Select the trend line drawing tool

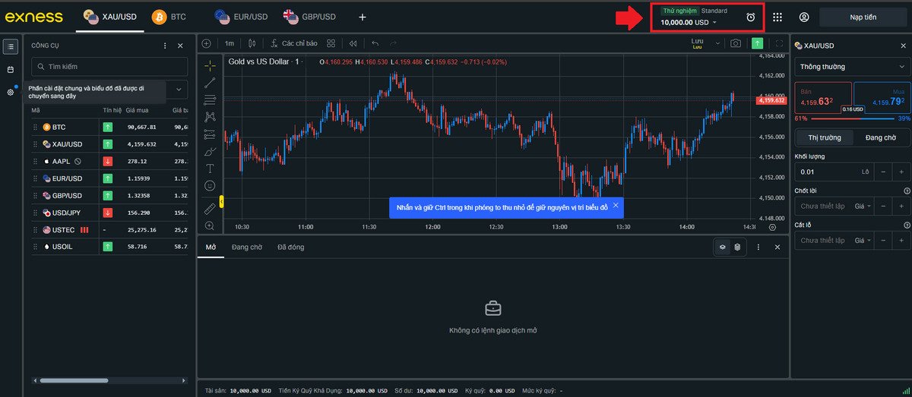pyautogui.click(x=211, y=83)
